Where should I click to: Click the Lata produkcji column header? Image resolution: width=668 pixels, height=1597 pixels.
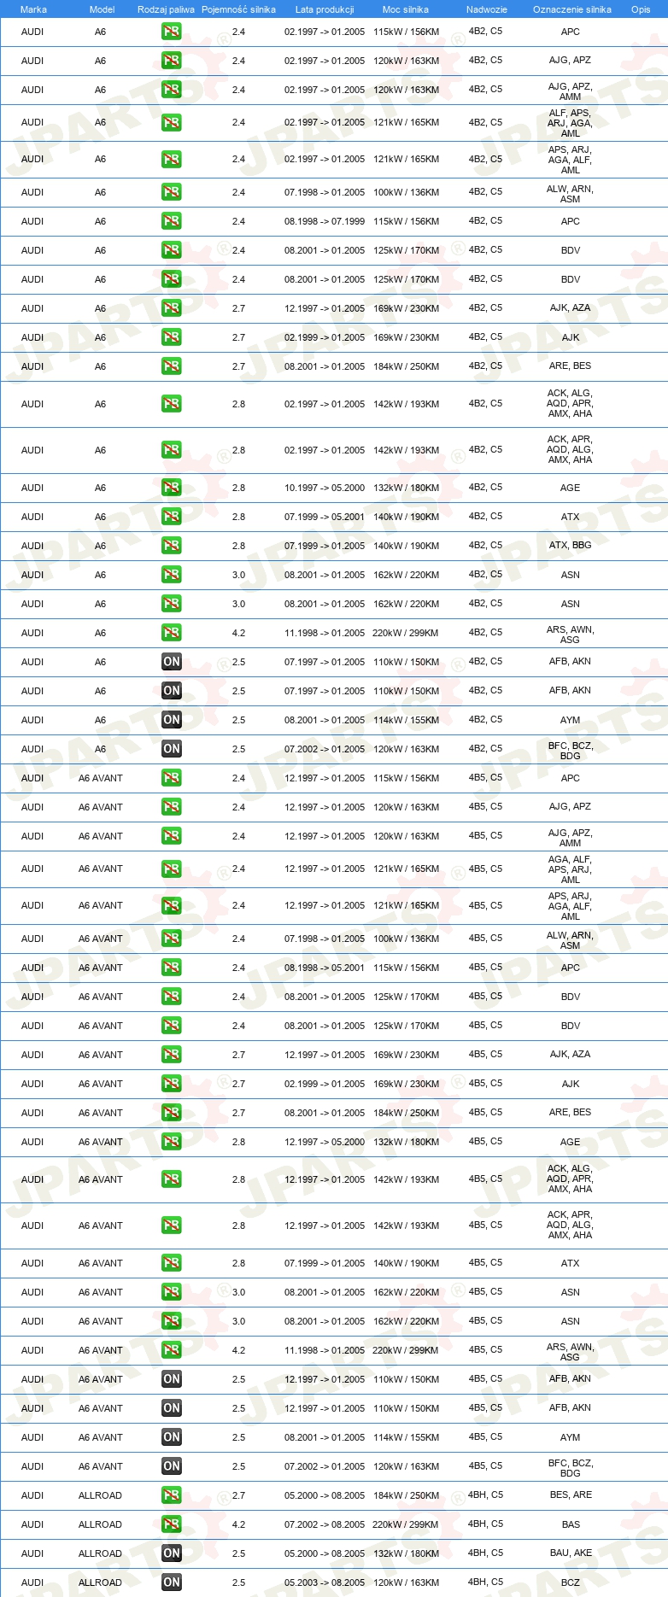click(325, 9)
